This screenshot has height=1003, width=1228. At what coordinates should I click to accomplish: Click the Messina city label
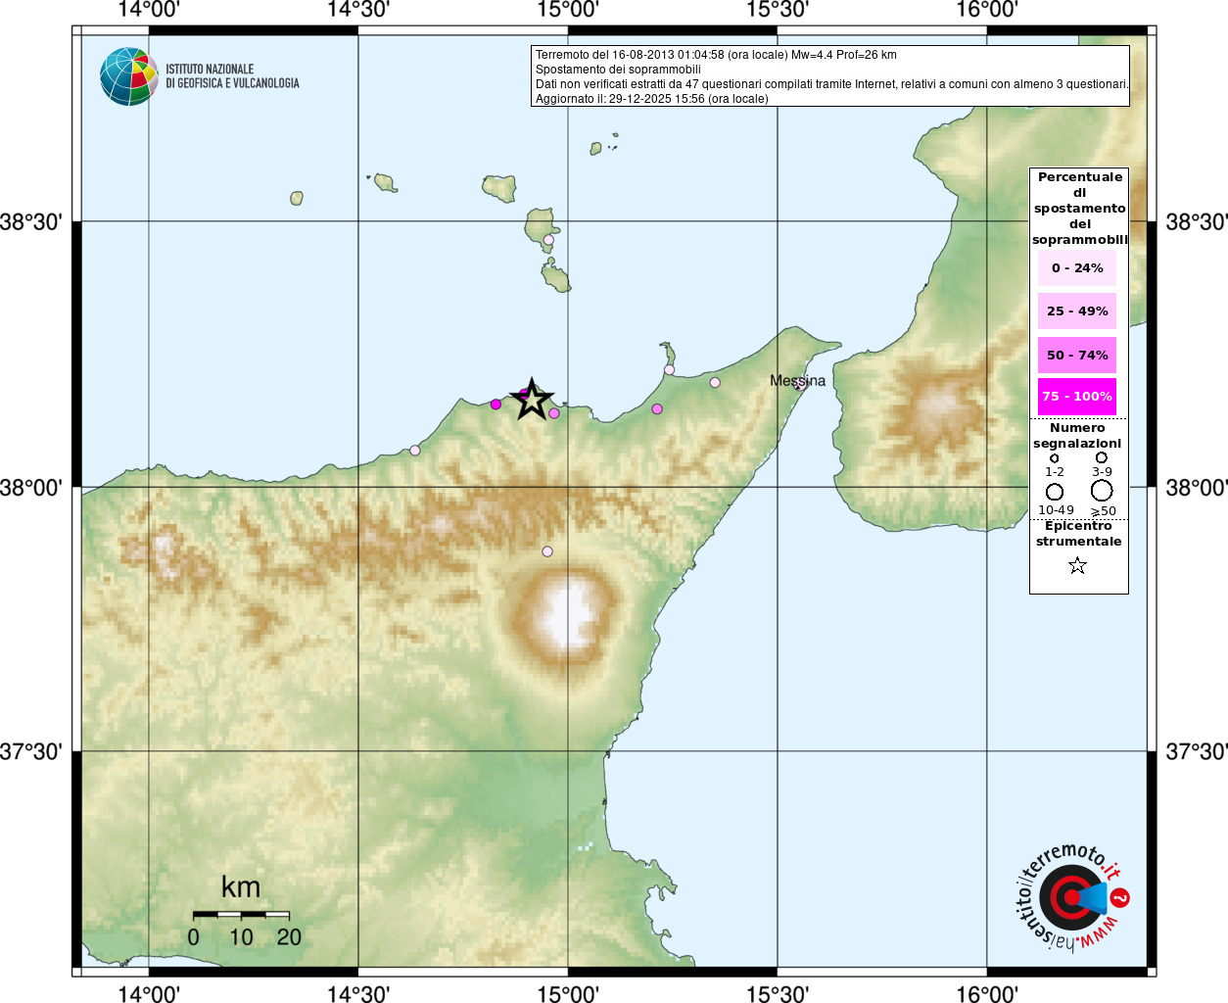(797, 380)
